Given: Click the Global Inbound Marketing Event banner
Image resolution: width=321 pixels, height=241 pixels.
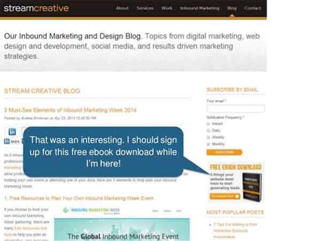Looking at the screenshot, I should (x=122, y=230).
